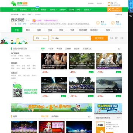This screenshot has height=133, width=133.
Task: Click the orange heart 想去 icon
Action: tap(98, 23)
